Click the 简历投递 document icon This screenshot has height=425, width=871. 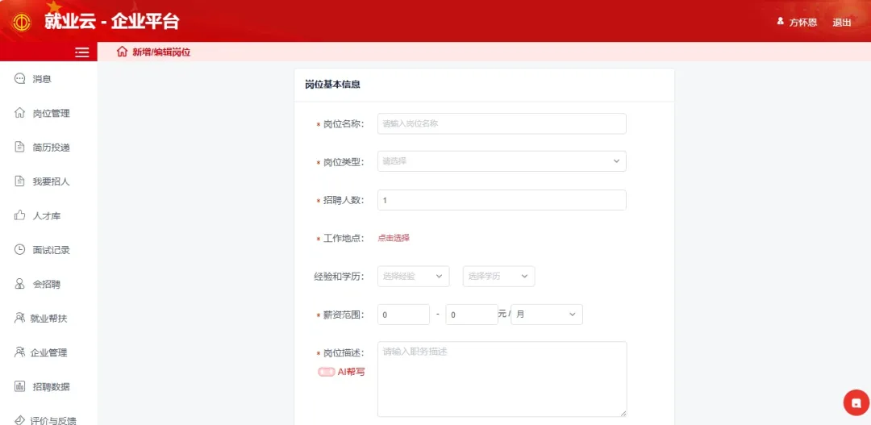19,148
